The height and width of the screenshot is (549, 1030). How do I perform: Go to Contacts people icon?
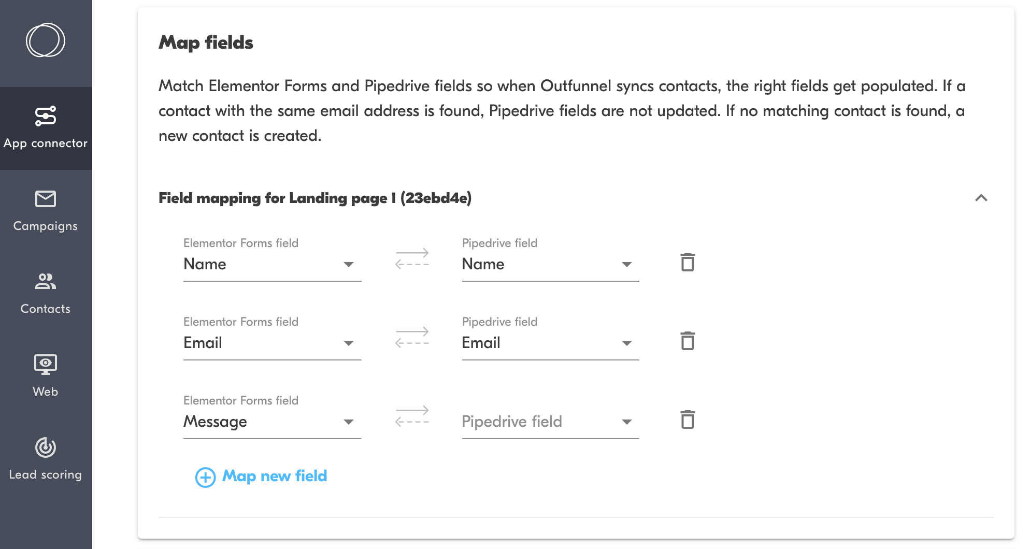46,281
